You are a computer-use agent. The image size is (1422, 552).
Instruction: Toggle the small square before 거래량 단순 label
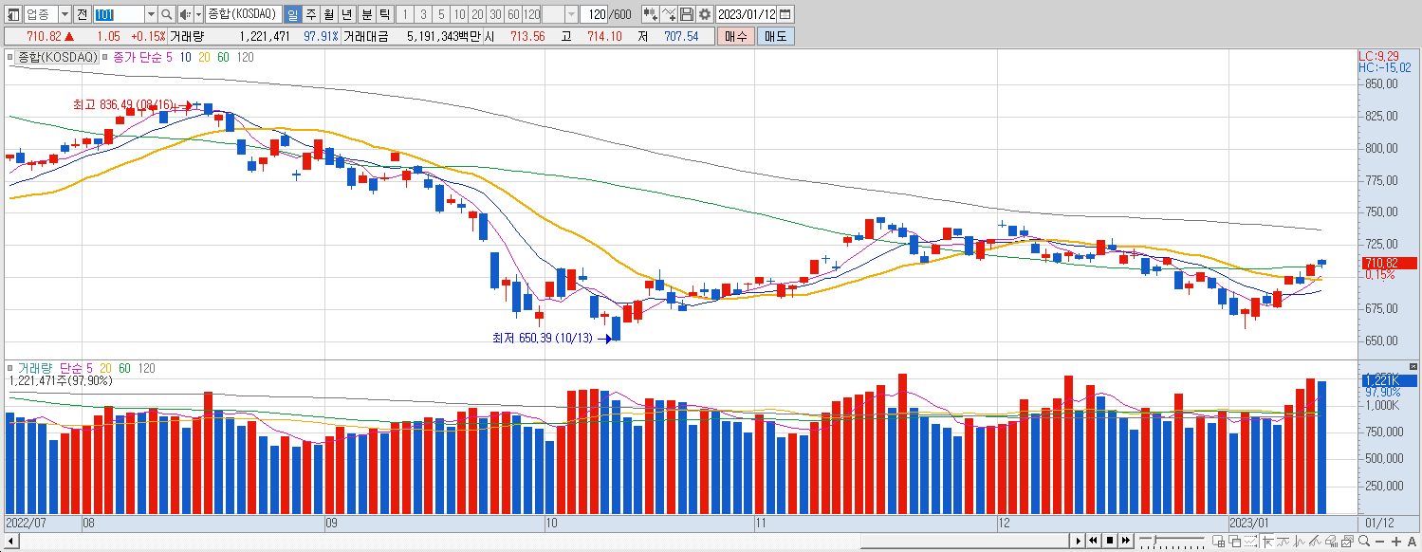[x=11, y=368]
